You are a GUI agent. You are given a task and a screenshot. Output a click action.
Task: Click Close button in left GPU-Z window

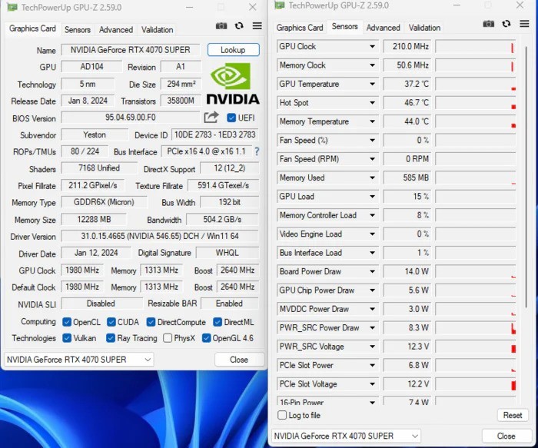[x=239, y=360]
